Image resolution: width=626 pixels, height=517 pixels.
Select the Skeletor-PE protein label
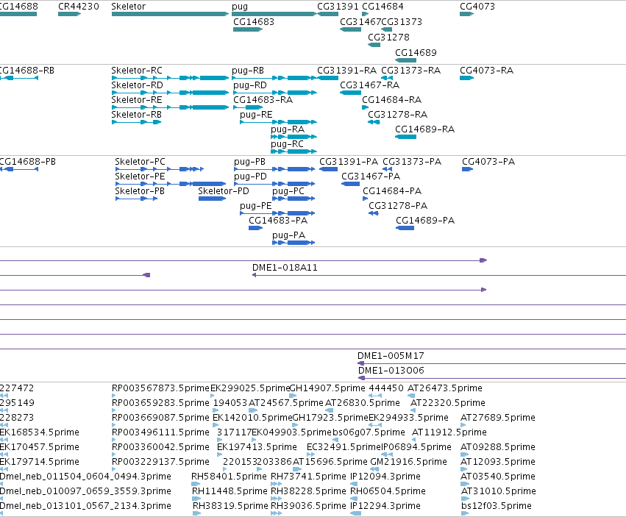140,177
